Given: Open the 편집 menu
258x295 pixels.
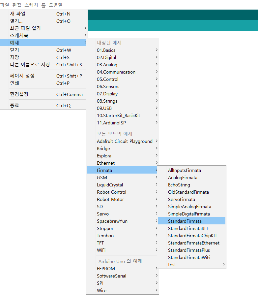Looking at the screenshot, I should click(x=17, y=5).
